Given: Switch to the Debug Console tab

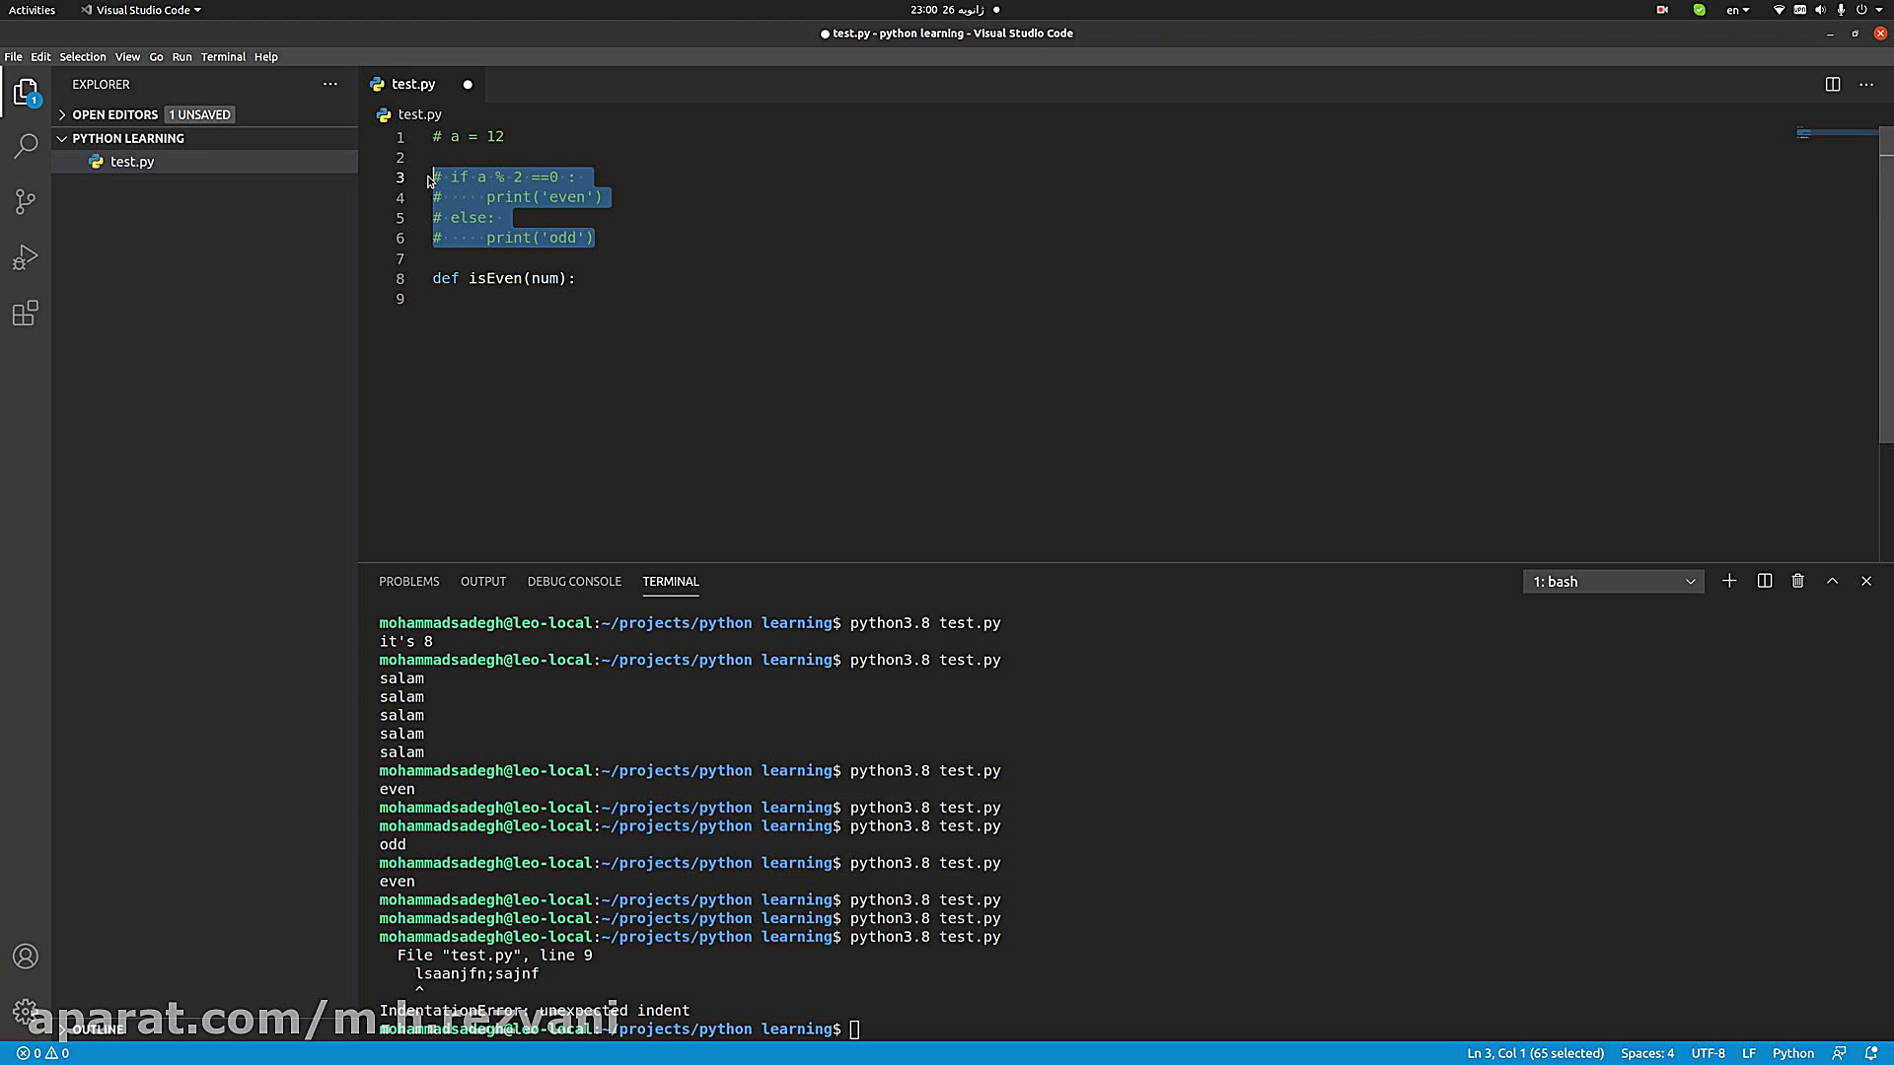Looking at the screenshot, I should (574, 581).
